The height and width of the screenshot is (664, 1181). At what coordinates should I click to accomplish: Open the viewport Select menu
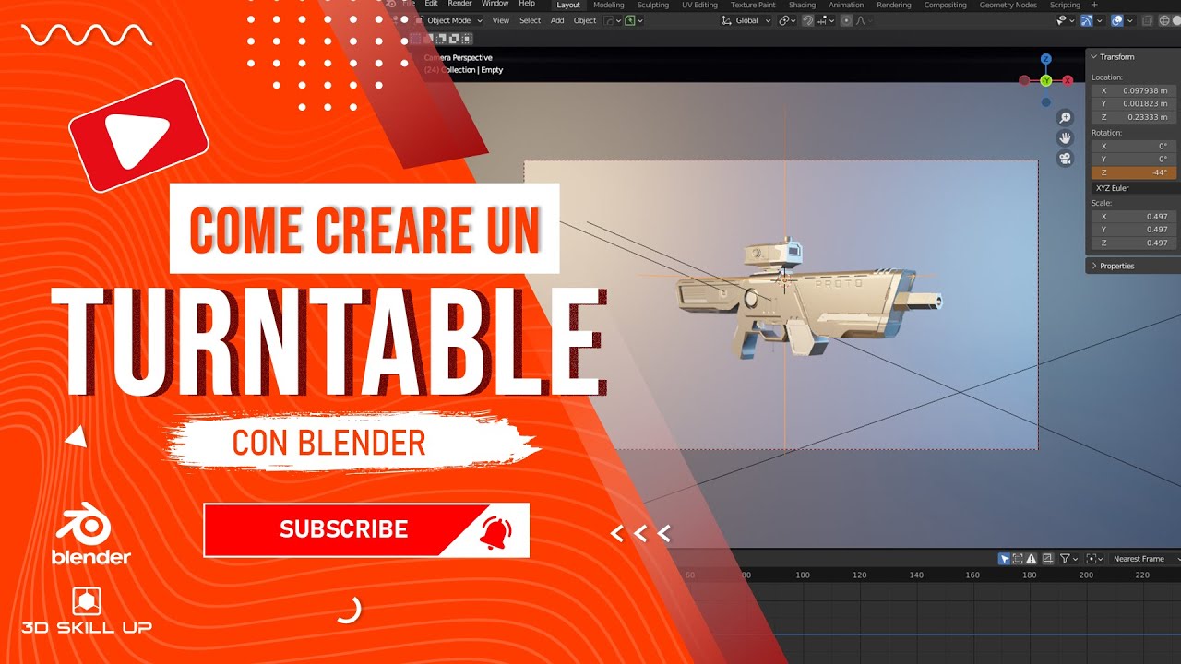[x=530, y=20]
